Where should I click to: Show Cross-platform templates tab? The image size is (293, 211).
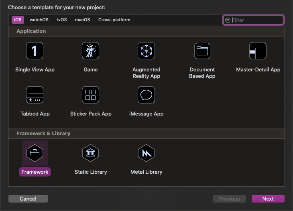[x=114, y=20]
